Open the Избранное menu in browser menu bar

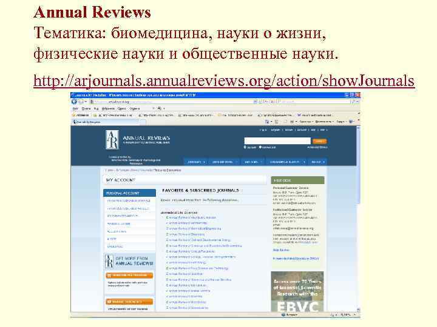click(108, 108)
